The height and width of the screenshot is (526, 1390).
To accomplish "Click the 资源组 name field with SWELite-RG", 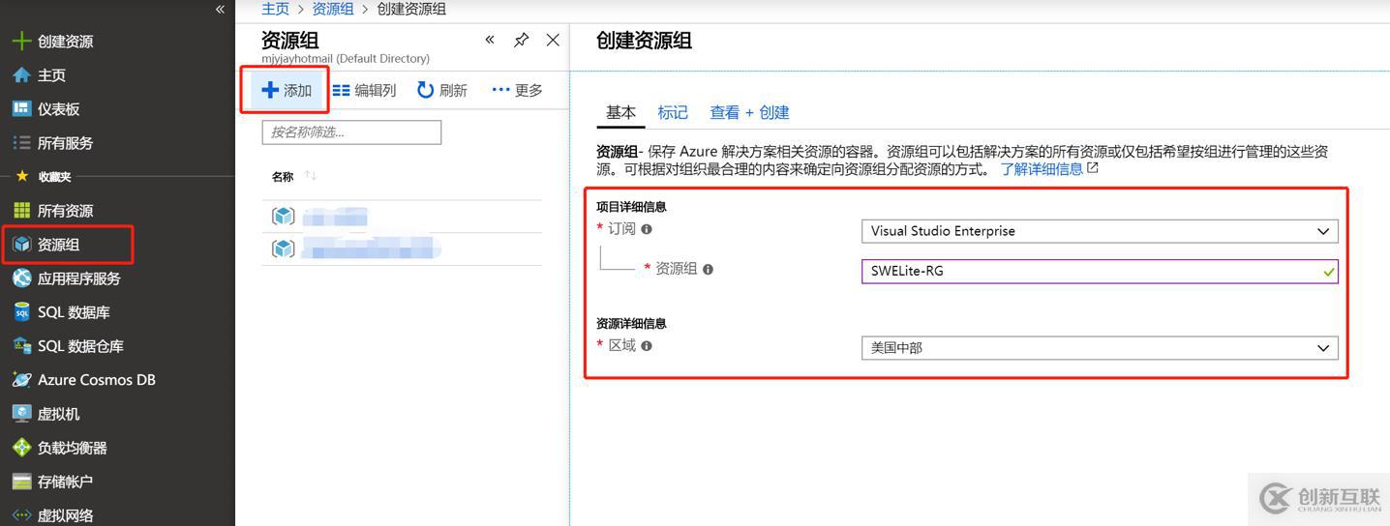I will (1100, 271).
